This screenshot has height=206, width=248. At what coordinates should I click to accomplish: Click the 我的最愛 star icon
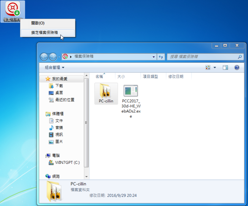click(x=48, y=79)
